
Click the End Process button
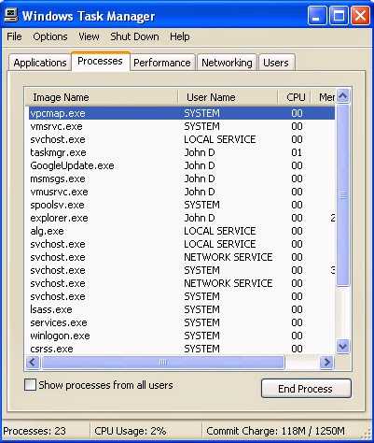(x=306, y=389)
